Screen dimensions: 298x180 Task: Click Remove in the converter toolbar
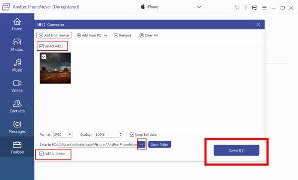click(123, 35)
